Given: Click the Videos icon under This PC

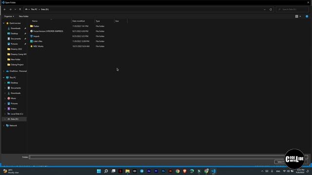Looking at the screenshot, I should click(x=9, y=109).
